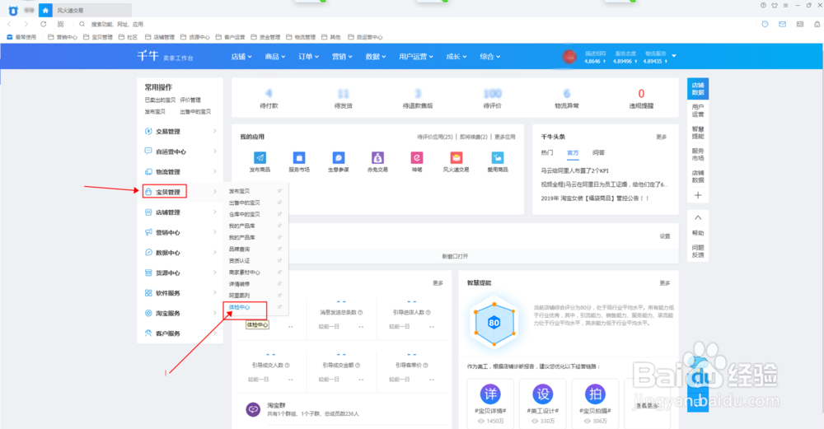The height and width of the screenshot is (429, 824).
Task: Expand the 店铺 dropdown in blue header
Action: tap(241, 56)
